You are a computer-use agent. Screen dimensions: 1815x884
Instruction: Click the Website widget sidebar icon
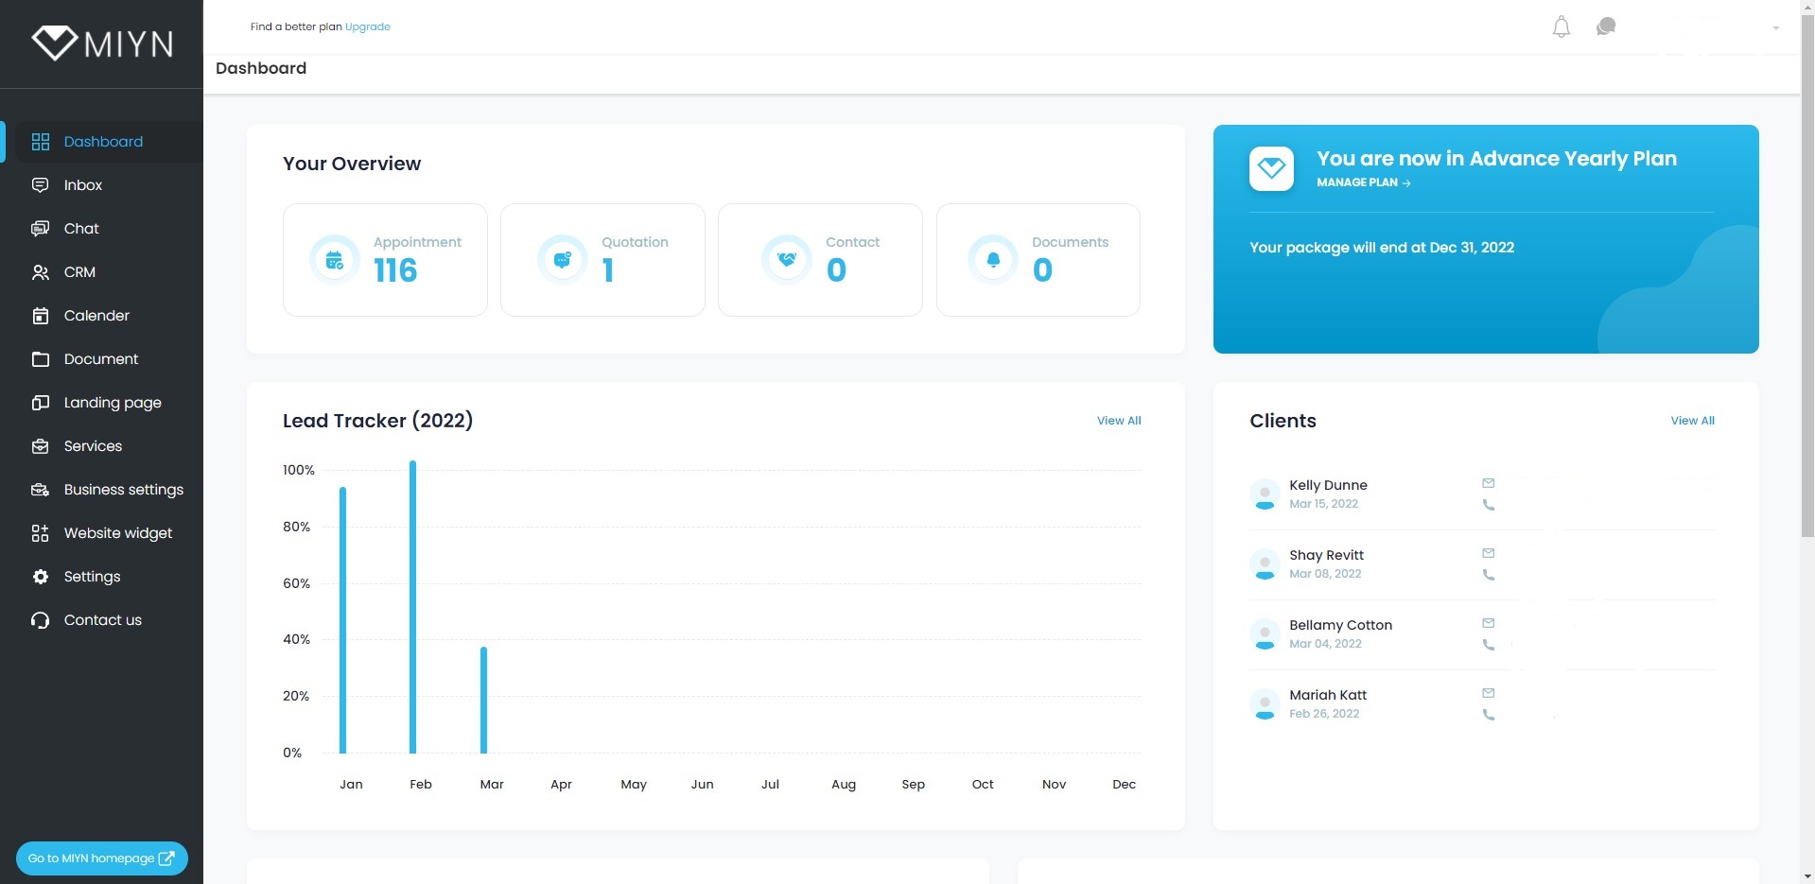(40, 533)
